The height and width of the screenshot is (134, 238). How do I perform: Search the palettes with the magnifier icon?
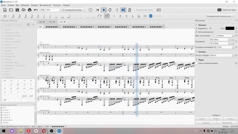point(28,25)
